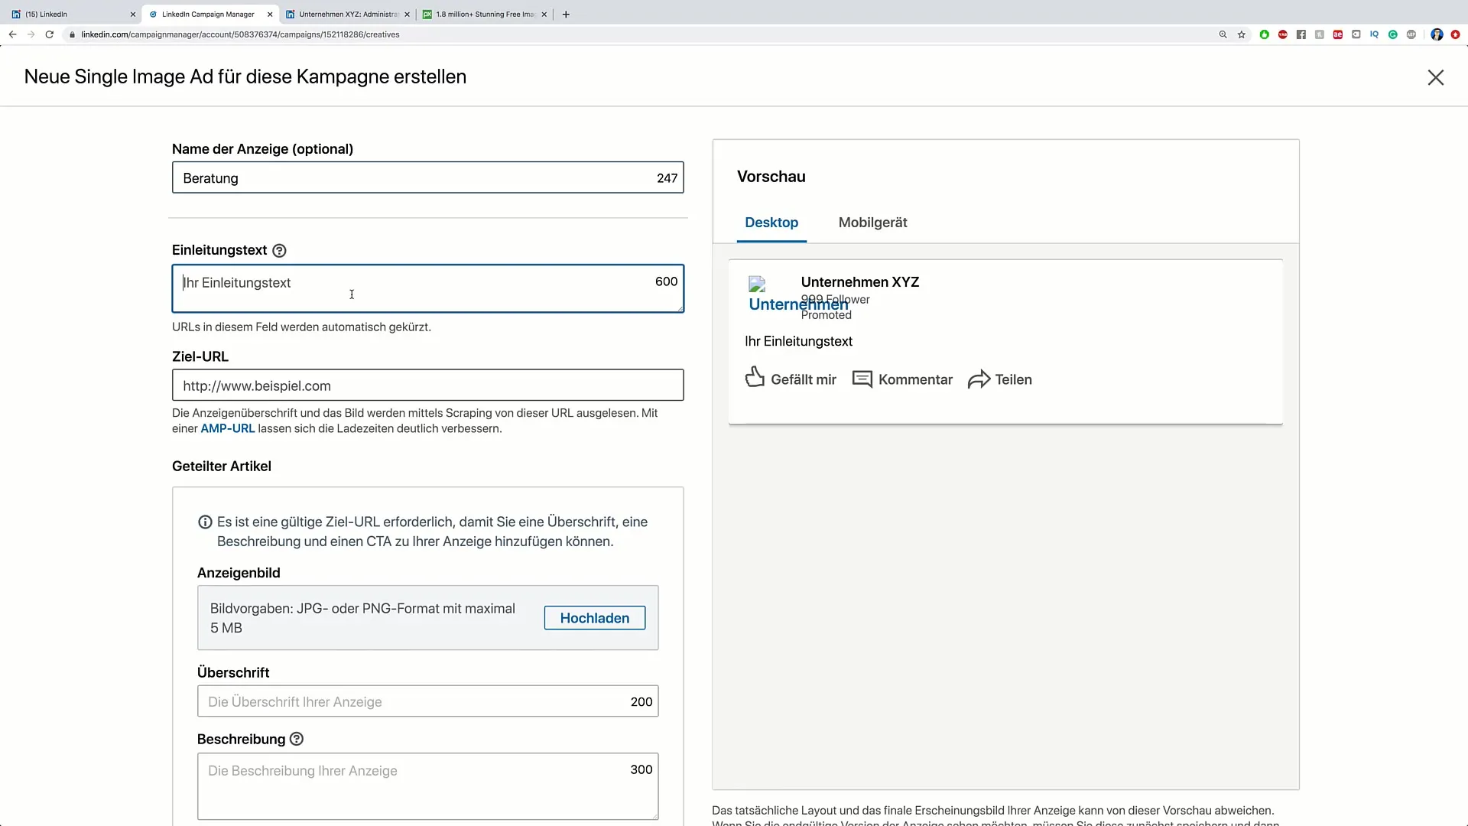Click the Kommentar speech bubble icon

[x=862, y=379]
